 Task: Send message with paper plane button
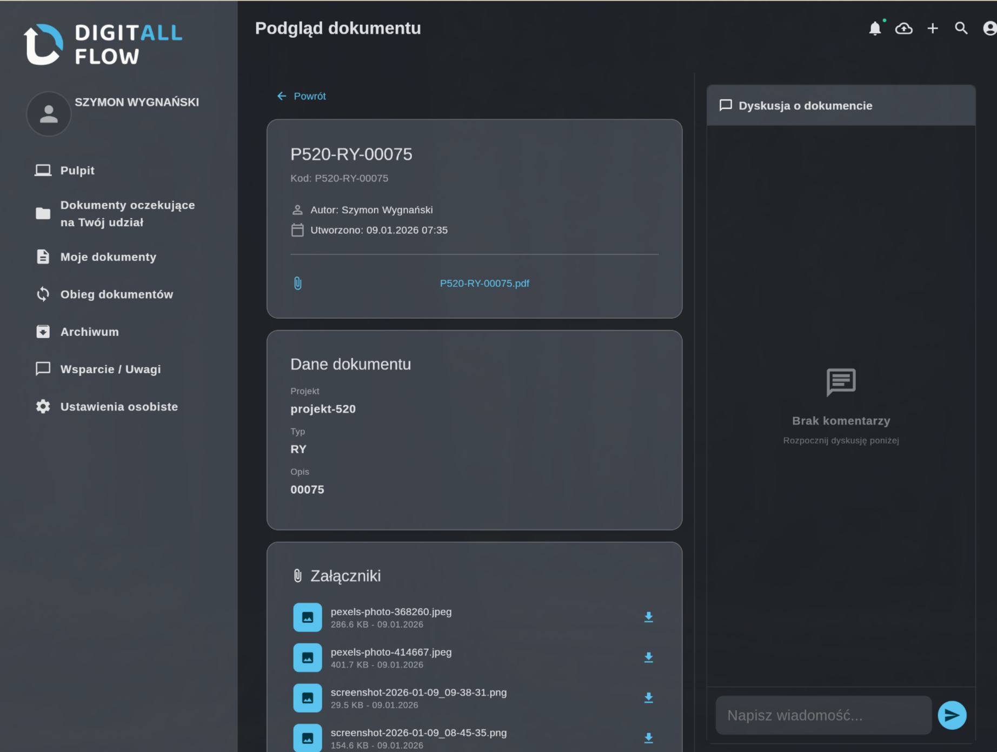(952, 715)
